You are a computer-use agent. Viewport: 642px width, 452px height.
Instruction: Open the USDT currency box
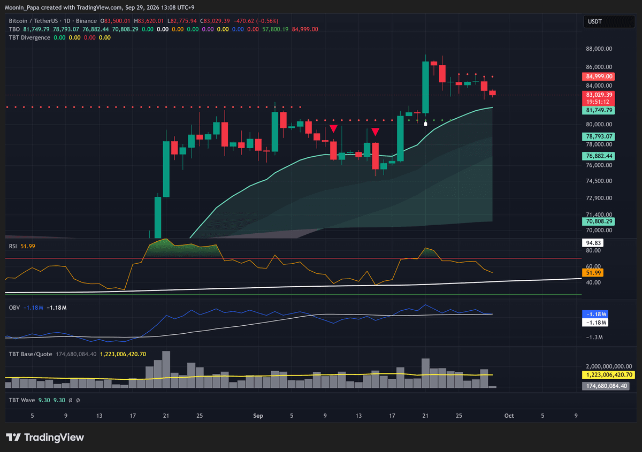(602, 22)
